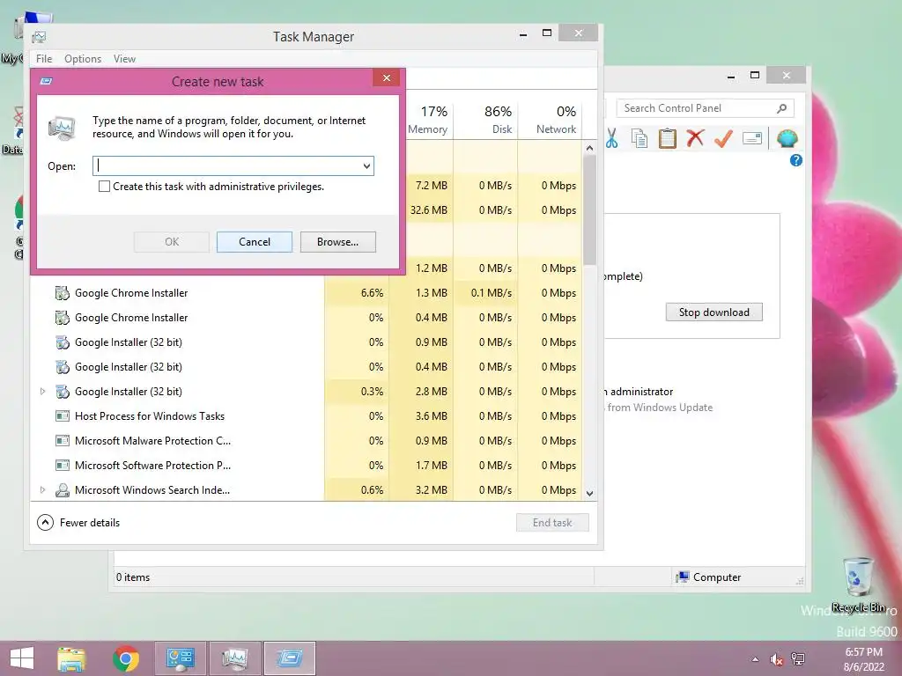
Task: Select the first Google Installer (32 bit) row
Action: (306, 342)
